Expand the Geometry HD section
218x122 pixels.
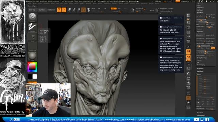201,115
